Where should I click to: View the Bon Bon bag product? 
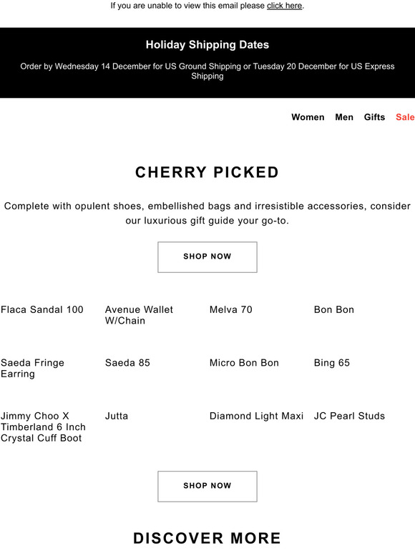click(x=333, y=309)
